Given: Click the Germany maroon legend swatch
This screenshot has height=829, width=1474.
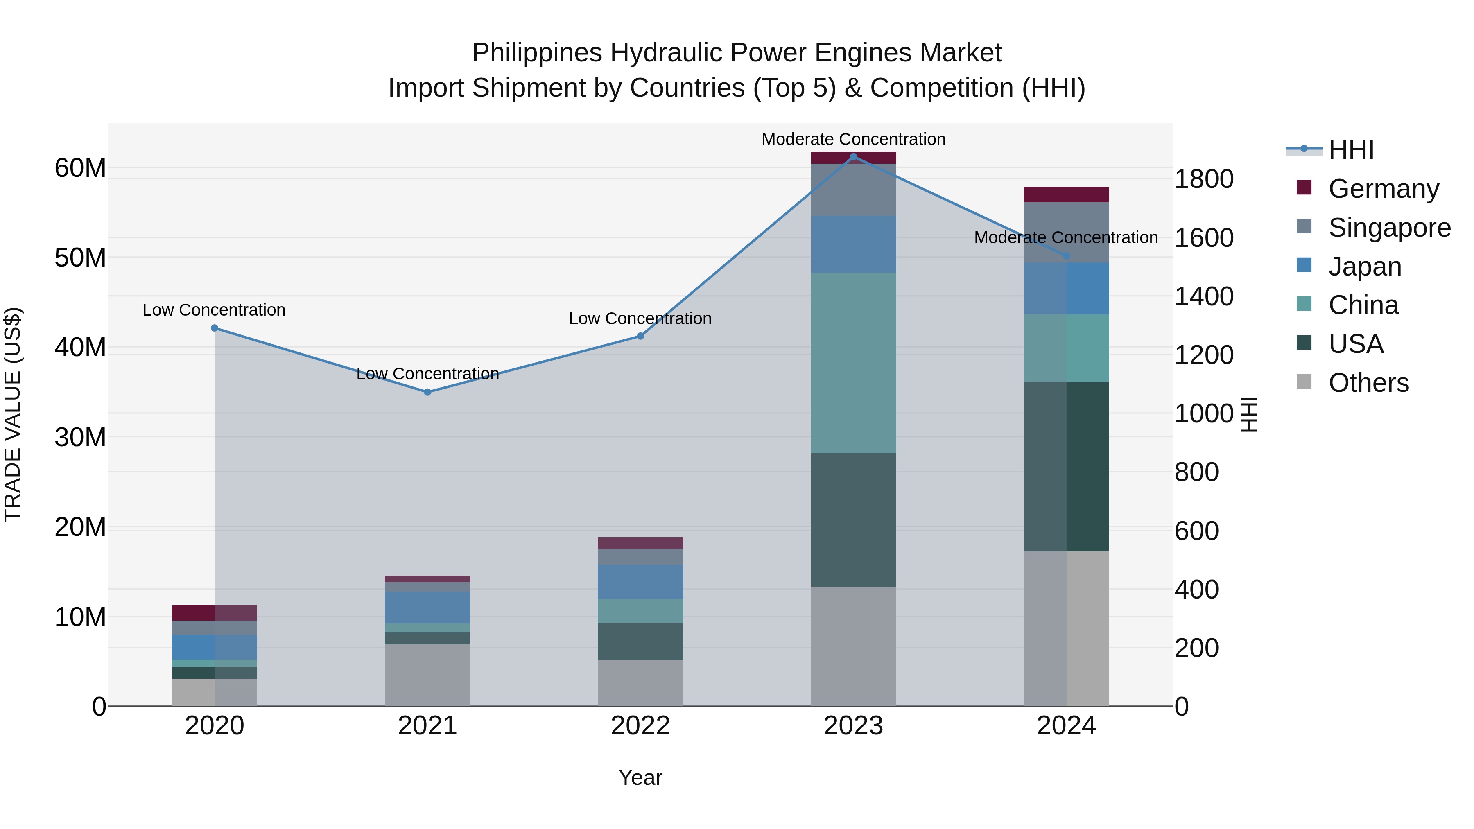Looking at the screenshot, I should 1304,187.
